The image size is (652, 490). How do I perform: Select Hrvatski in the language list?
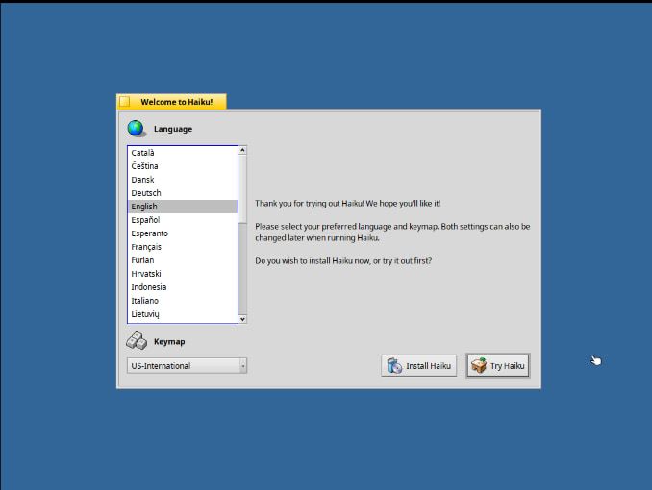[x=183, y=274]
